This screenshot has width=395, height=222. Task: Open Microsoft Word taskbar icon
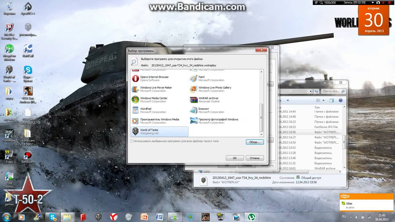click(160, 217)
